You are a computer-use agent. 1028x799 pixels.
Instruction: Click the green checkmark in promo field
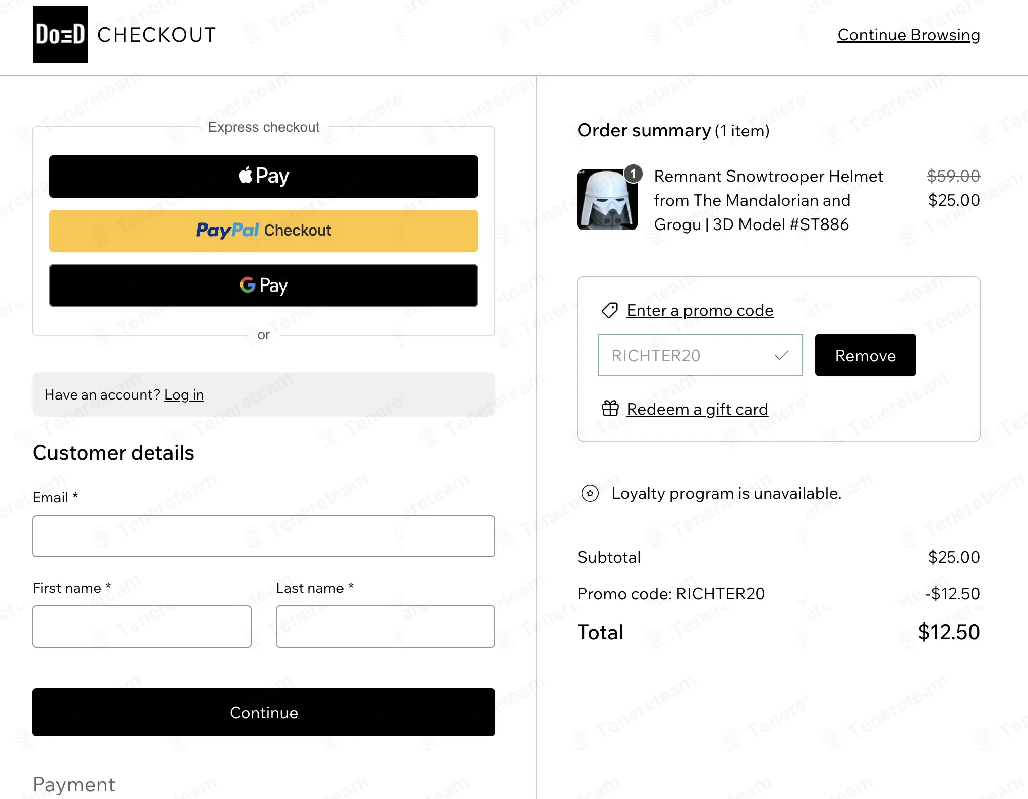tap(781, 355)
